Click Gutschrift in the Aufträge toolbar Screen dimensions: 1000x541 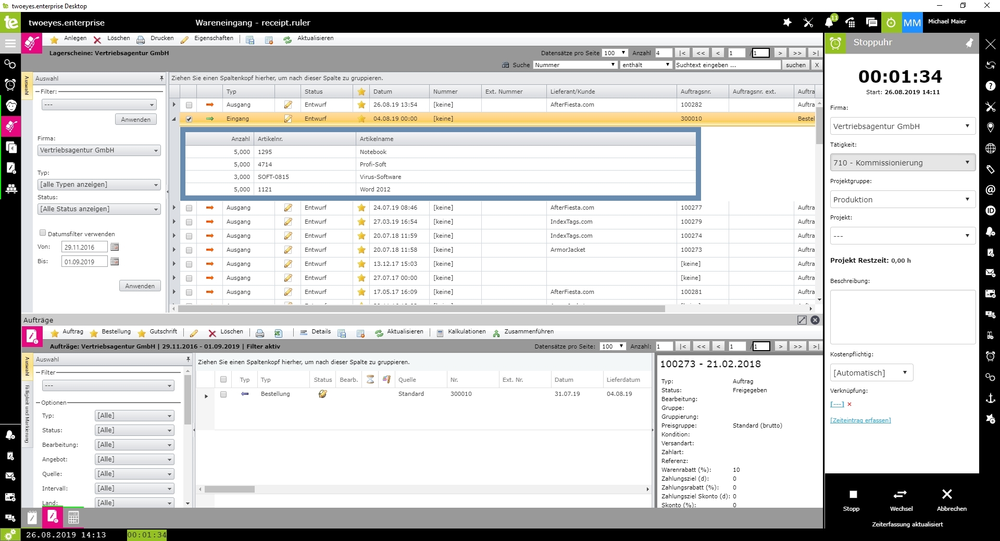[164, 332]
